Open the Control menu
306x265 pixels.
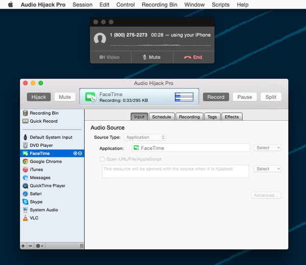125,5
